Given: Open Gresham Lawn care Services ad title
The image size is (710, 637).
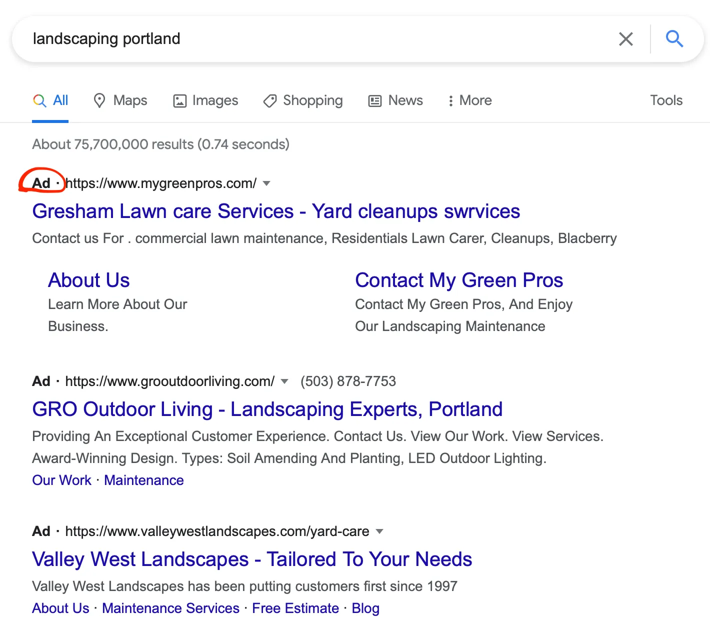Looking at the screenshot, I should pos(276,211).
